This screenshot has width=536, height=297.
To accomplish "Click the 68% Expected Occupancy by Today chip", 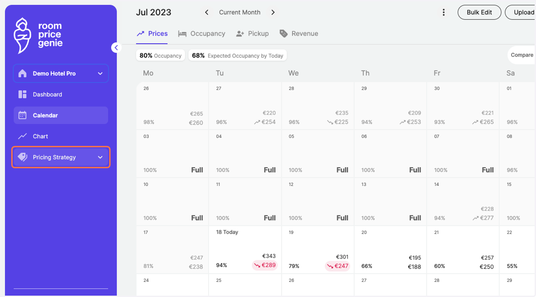I will tap(238, 56).
